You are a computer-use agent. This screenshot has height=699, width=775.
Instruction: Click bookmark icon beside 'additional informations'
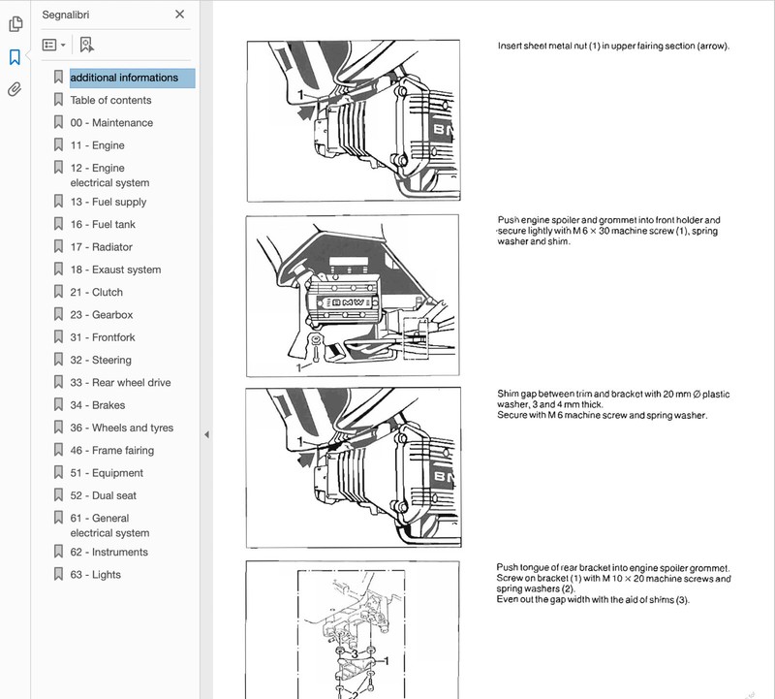pos(58,77)
